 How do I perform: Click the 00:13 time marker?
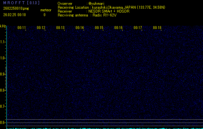pos(60,28)
